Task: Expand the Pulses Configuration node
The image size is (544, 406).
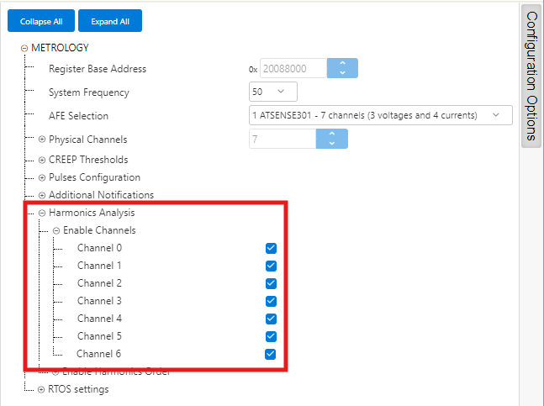Action: (41, 177)
